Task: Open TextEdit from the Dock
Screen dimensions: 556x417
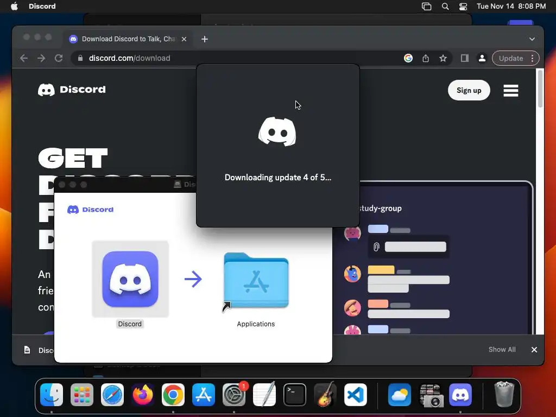Action: [264, 395]
